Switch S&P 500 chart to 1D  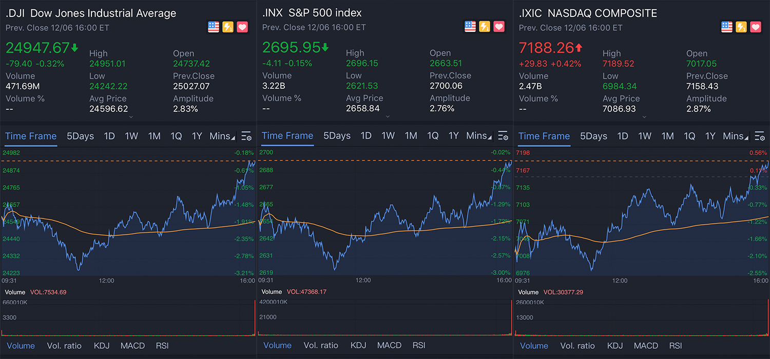pos(366,135)
